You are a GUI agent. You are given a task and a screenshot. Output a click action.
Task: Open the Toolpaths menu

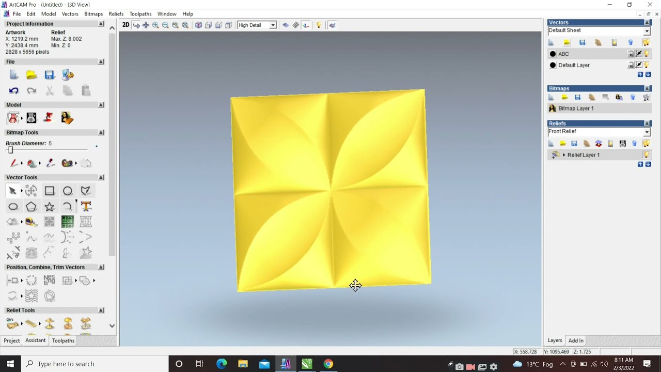coord(140,14)
